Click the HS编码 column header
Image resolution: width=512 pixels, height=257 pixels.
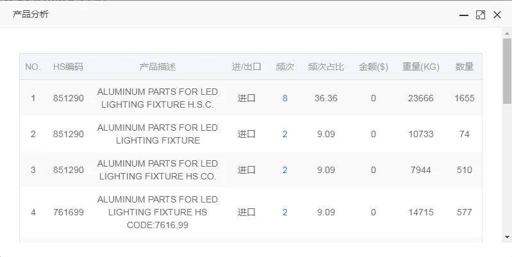(68, 67)
